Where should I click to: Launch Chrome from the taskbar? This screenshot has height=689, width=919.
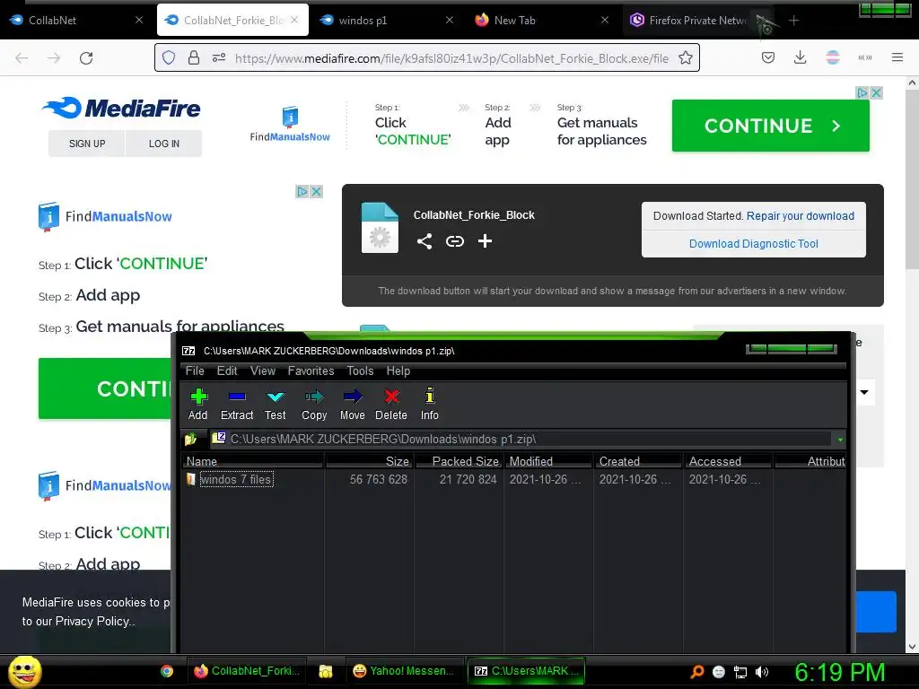pos(167,671)
